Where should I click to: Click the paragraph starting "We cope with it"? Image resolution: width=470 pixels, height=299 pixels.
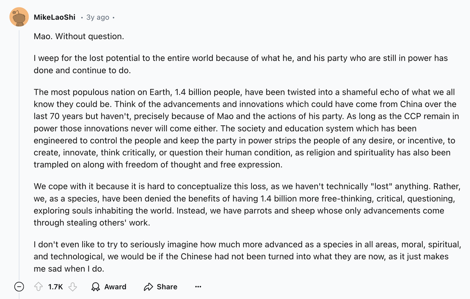coord(247,204)
